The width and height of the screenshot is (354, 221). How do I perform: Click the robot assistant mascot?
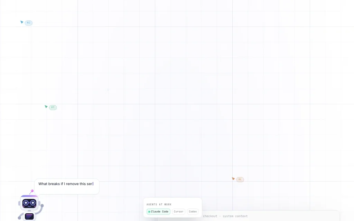(30, 205)
